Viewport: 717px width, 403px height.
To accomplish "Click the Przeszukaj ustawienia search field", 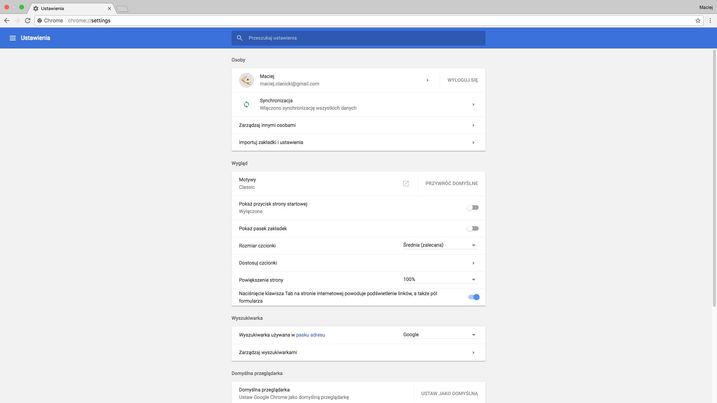I will 358,38.
